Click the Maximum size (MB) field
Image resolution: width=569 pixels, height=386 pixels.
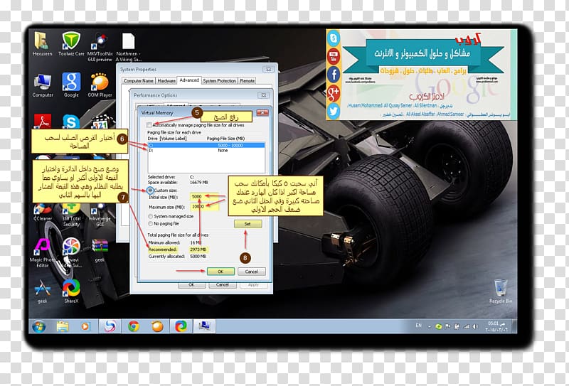tap(204, 206)
